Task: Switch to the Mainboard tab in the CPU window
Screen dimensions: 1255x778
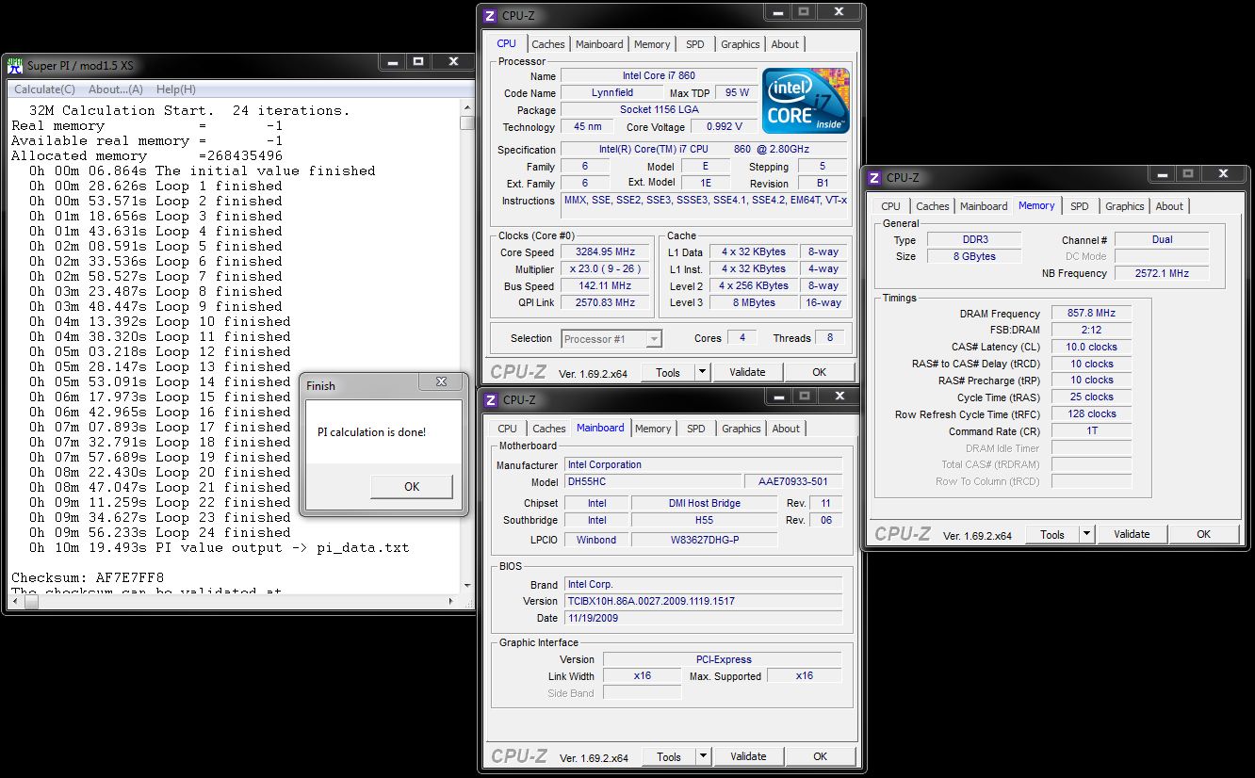Action: point(599,44)
